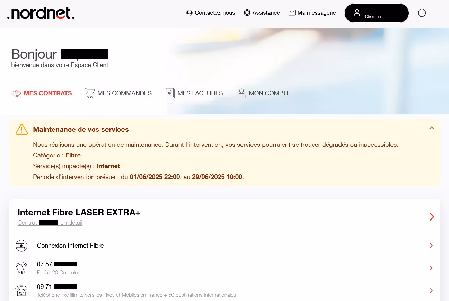This screenshot has height=301, width=449.
Task: Open the 07 57 mobile line chevron
Action: pos(431,268)
